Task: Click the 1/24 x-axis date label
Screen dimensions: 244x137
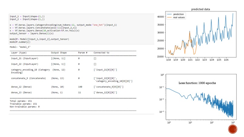Action: [x=212, y=60]
